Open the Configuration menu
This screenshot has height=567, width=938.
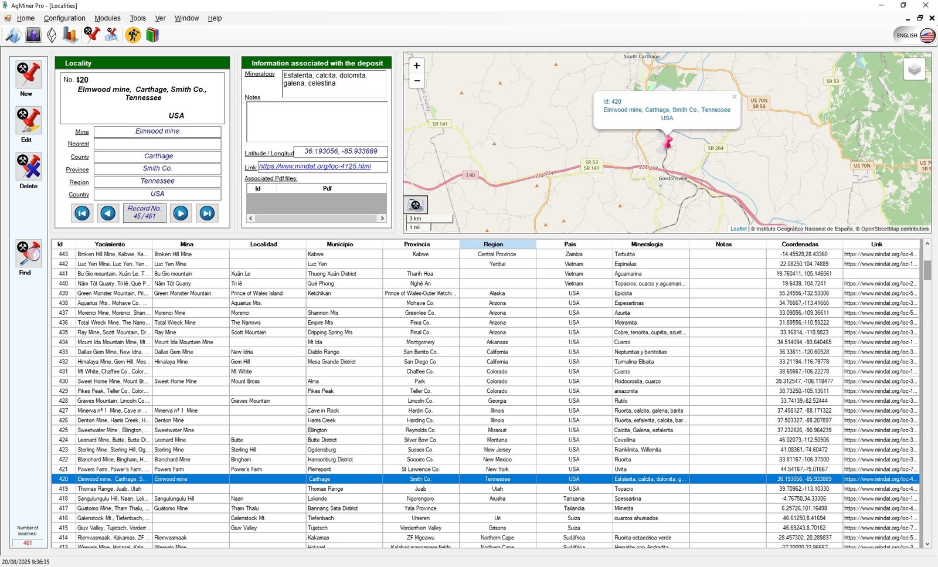pos(64,18)
